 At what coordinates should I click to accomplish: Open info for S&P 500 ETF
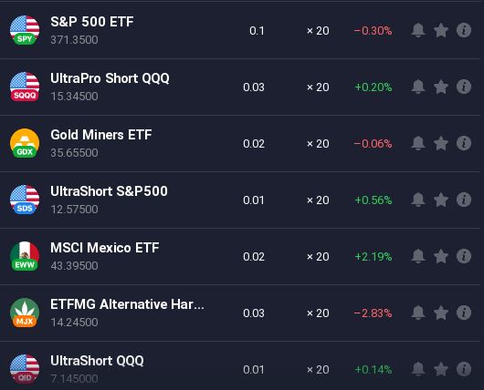click(x=464, y=30)
